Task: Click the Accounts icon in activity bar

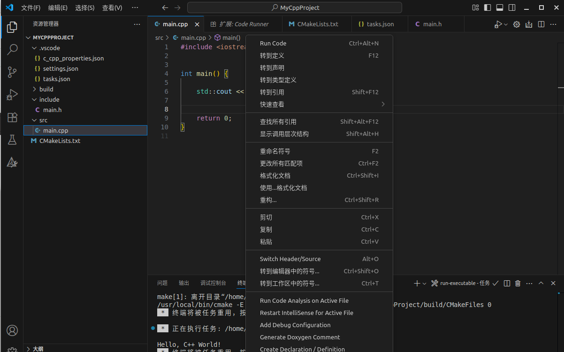Action: tap(12, 330)
